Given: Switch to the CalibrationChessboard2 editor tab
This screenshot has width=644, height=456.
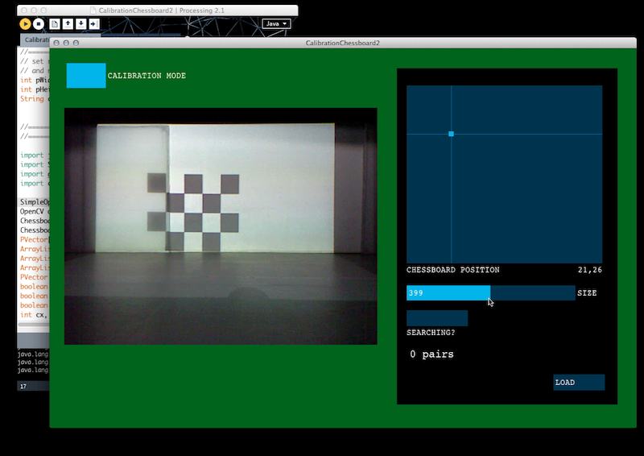Looking at the screenshot, I should click(x=35, y=40).
